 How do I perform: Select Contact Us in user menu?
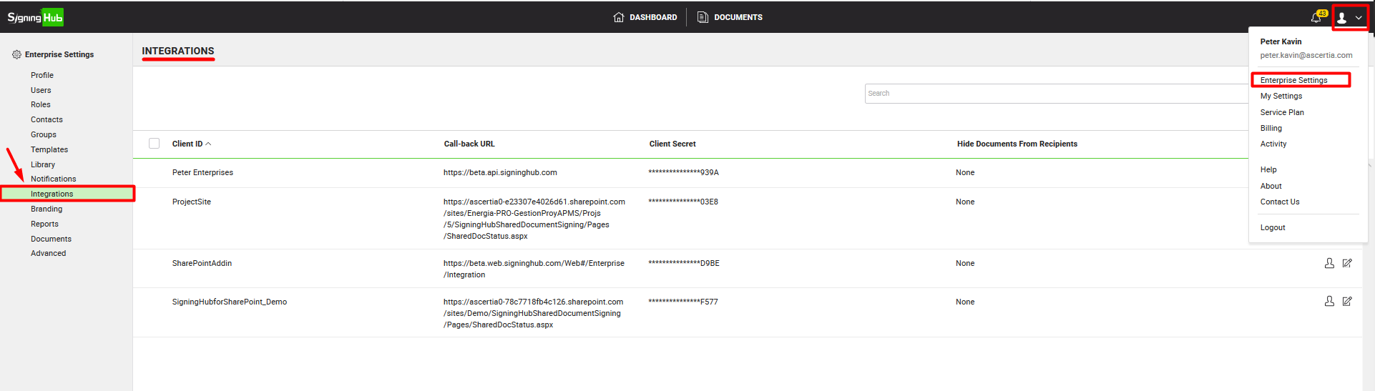tap(1279, 202)
